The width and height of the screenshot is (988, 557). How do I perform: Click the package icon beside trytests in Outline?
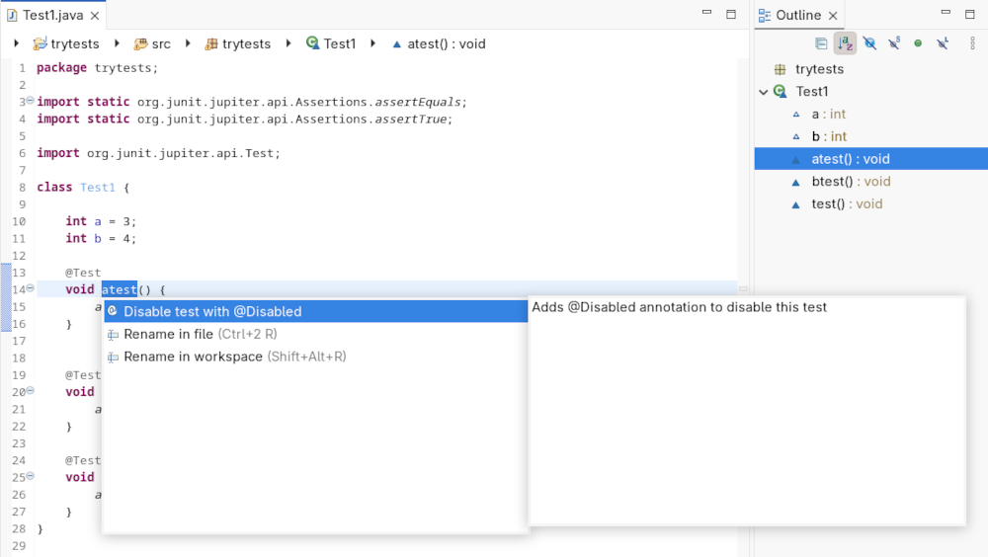(781, 69)
